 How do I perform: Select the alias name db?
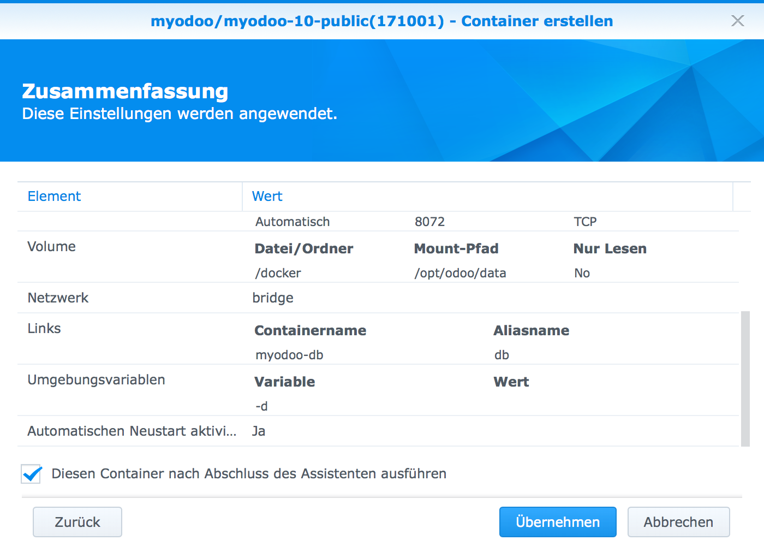502,354
